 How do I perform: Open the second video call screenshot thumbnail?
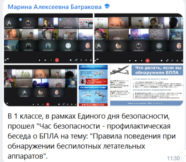point(139,38)
